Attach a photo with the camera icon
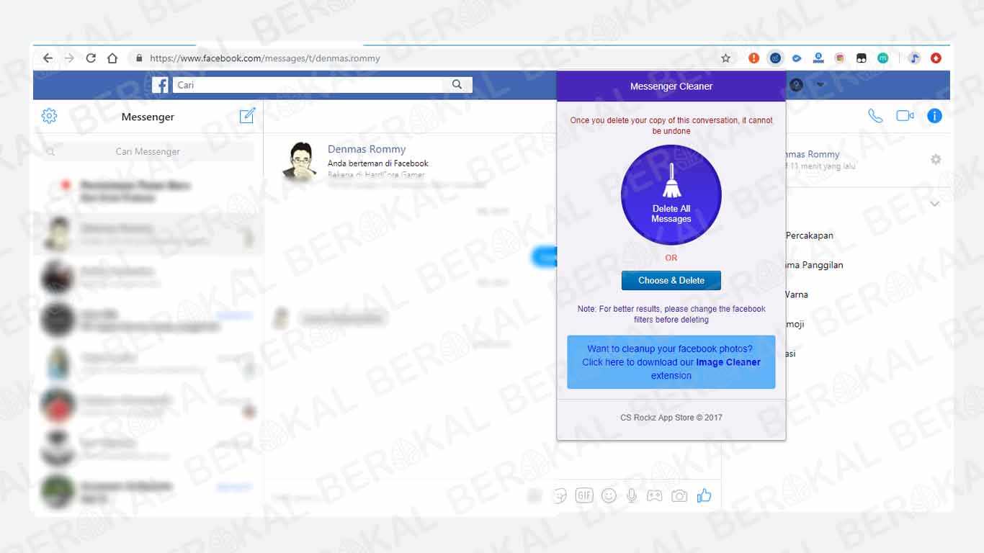The width and height of the screenshot is (984, 553). point(679,495)
